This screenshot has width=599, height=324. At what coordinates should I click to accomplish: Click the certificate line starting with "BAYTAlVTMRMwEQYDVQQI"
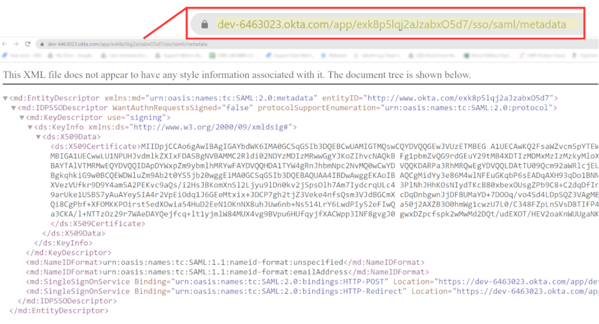(x=324, y=166)
